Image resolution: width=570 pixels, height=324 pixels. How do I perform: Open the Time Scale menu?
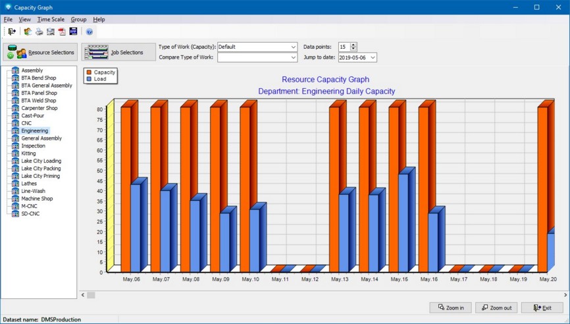coord(51,20)
